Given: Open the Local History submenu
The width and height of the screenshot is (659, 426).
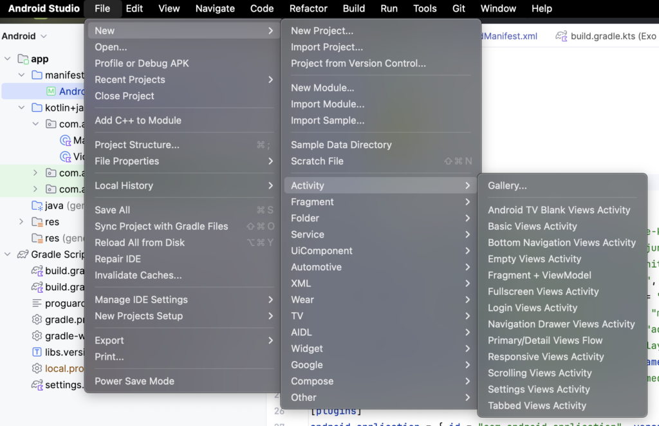Looking at the screenshot, I should (x=183, y=185).
